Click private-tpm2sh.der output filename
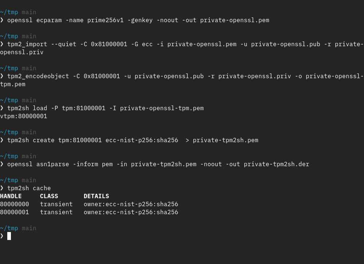The width and height of the screenshot is (364, 264). pos(277,164)
